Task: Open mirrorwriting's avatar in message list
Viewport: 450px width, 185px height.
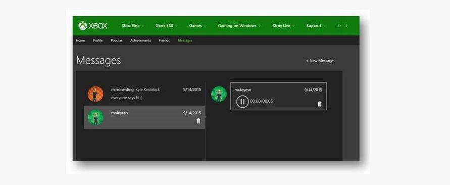Action: (x=95, y=94)
